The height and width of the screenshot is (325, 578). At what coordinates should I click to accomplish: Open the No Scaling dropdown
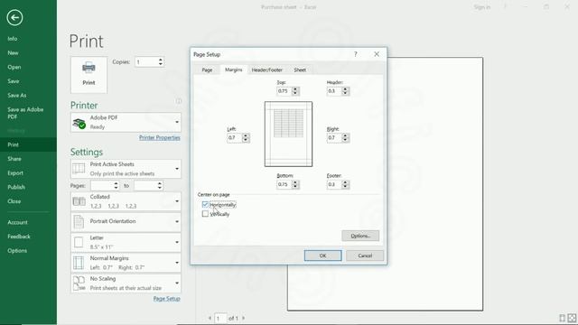[126, 283]
